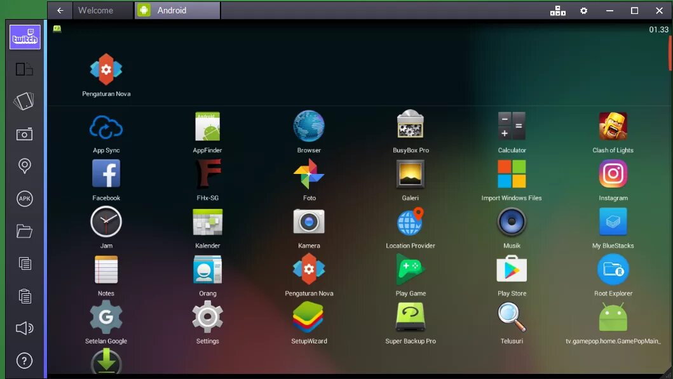673x379 pixels.
Task: Launch Import Windows Files
Action: pyautogui.click(x=512, y=180)
